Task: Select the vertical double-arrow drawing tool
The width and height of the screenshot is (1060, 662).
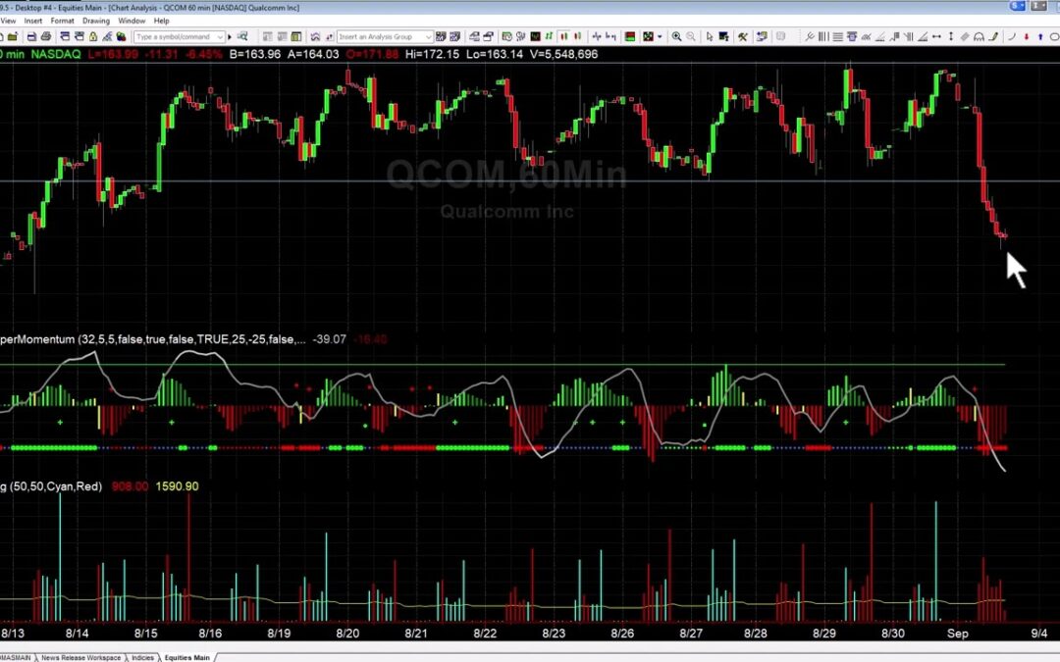Action: coord(950,36)
